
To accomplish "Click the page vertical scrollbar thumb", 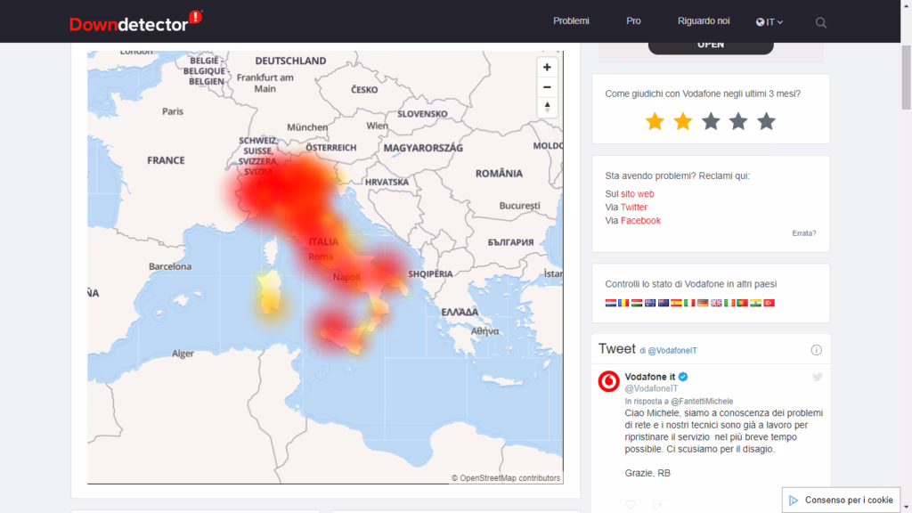I will (906, 77).
